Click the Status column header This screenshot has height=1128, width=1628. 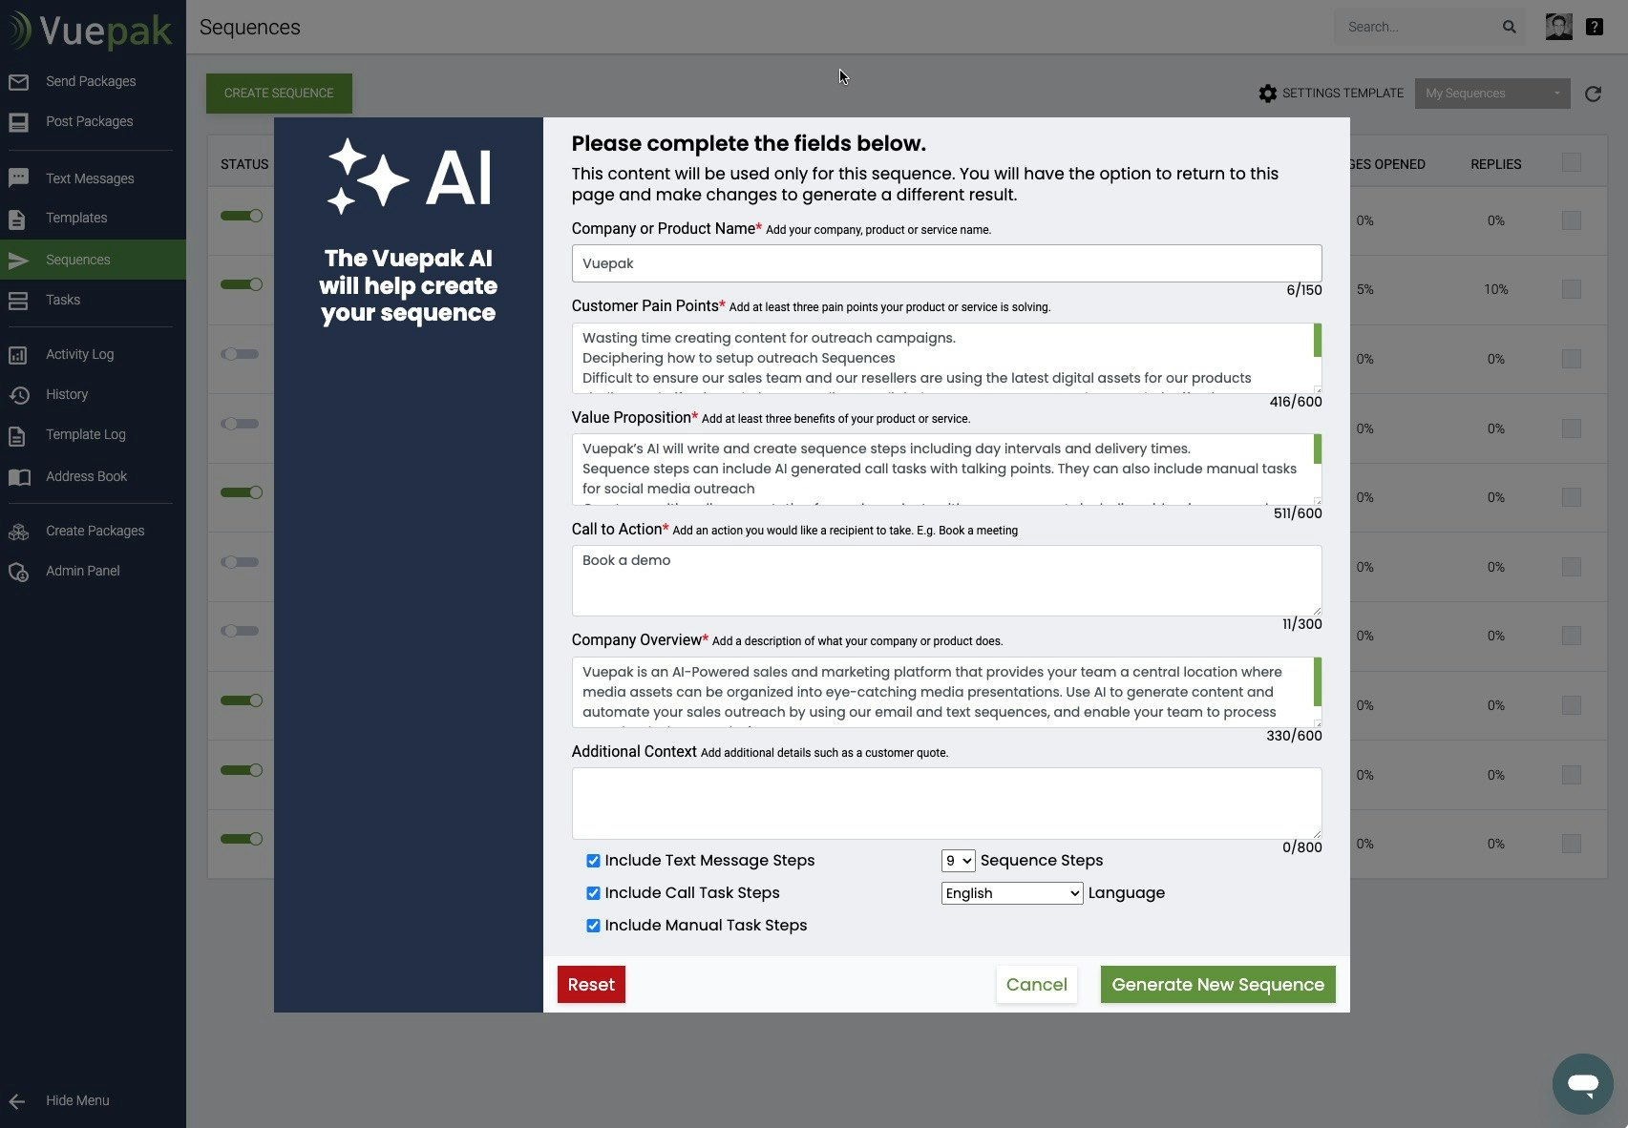point(244,164)
